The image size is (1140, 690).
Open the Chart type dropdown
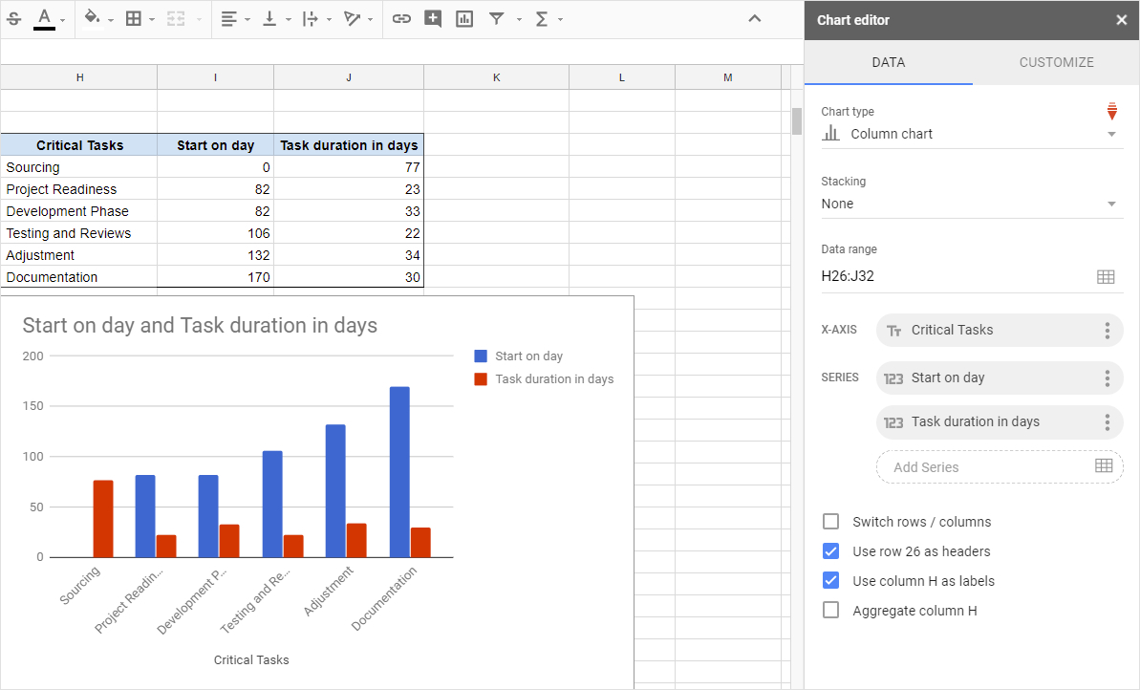pyautogui.click(x=972, y=134)
